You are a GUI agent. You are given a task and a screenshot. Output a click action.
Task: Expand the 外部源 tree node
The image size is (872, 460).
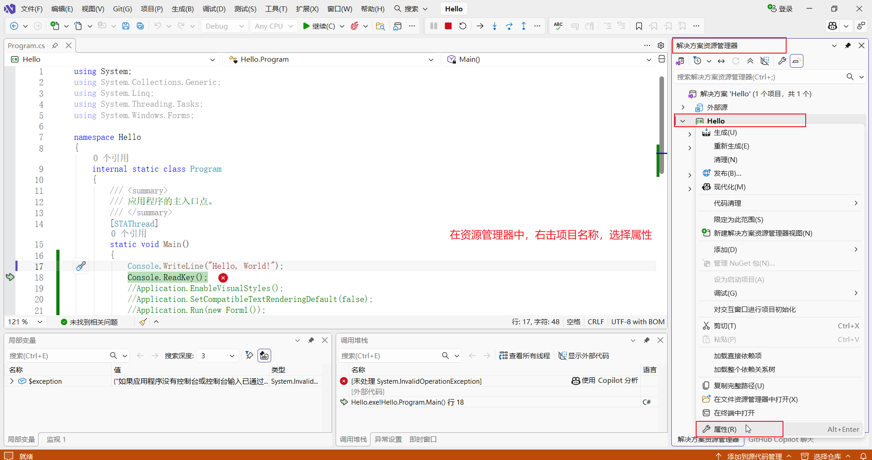pyautogui.click(x=683, y=107)
